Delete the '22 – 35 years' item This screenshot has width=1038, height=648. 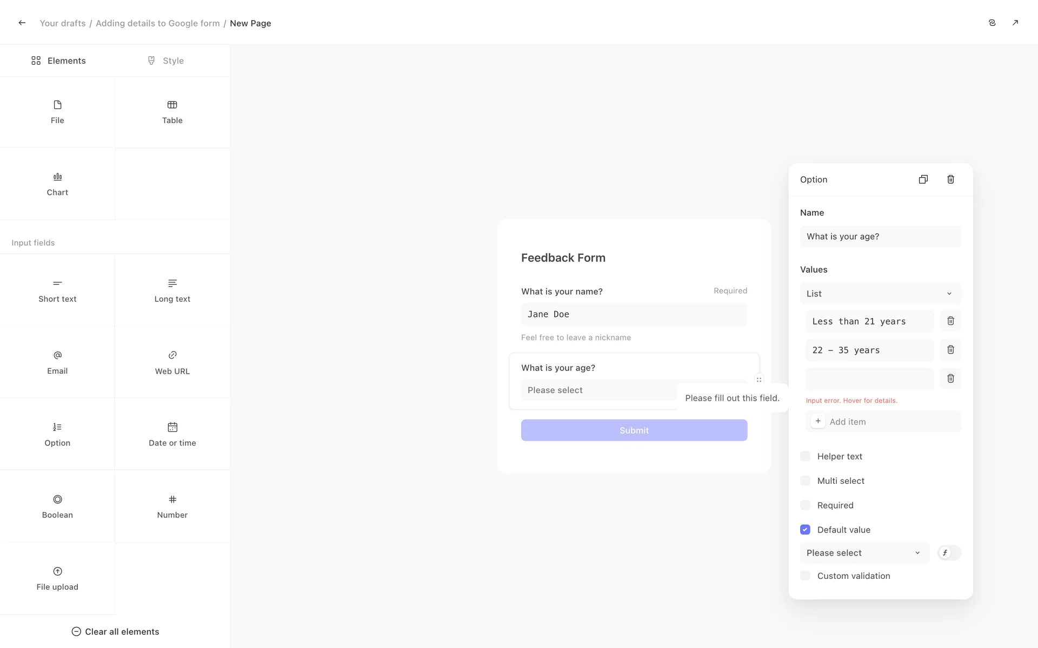tap(950, 350)
